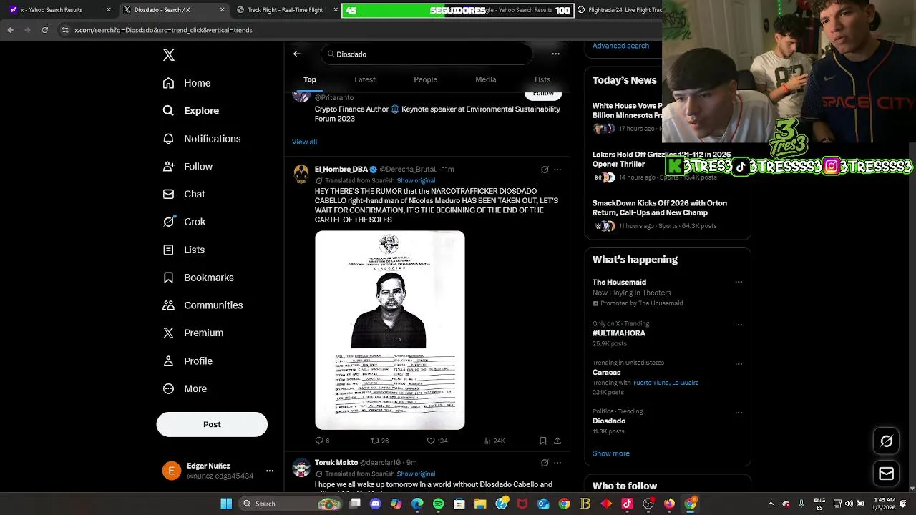The height and width of the screenshot is (515, 916).
Task: Click View all people link
Action: pyautogui.click(x=304, y=142)
